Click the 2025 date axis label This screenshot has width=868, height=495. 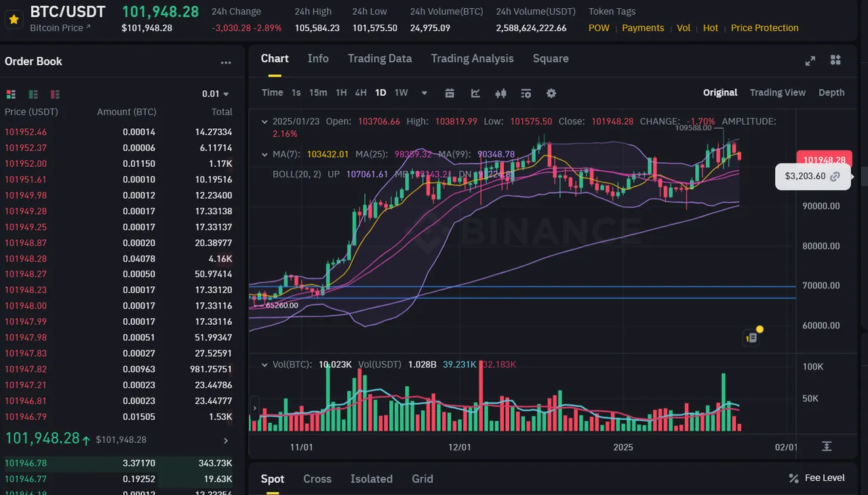(x=623, y=448)
